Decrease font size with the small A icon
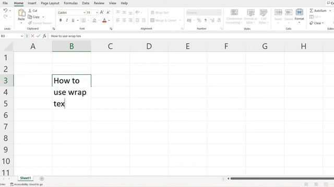This screenshot has height=187, width=334. click(x=108, y=12)
